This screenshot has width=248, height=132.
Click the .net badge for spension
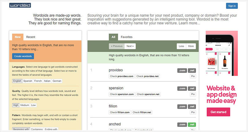point(192,89)
